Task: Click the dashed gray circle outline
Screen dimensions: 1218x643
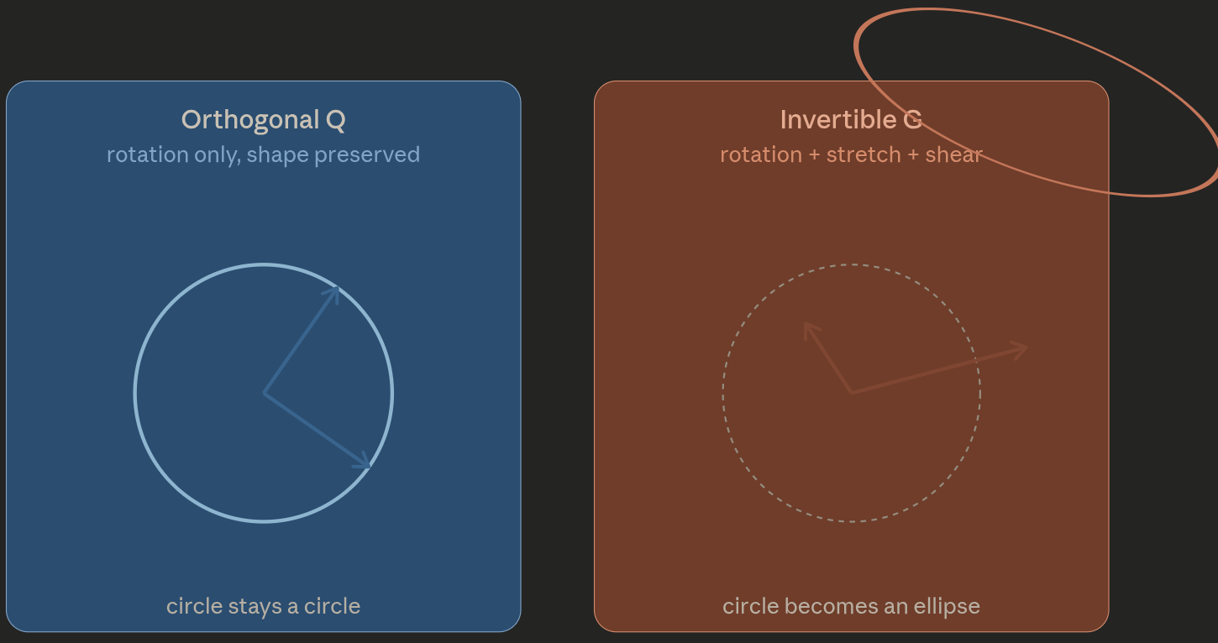Action: click(x=723, y=393)
